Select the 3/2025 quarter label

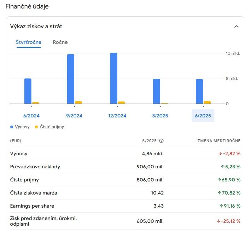(x=160, y=116)
